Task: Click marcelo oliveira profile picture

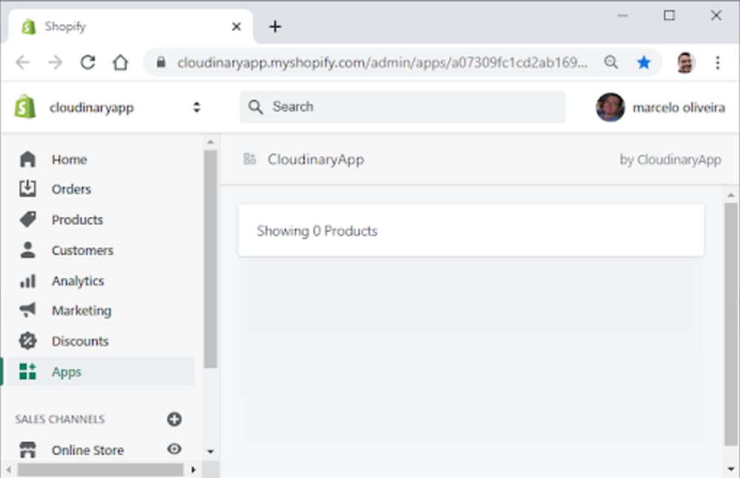Action: pyautogui.click(x=610, y=107)
